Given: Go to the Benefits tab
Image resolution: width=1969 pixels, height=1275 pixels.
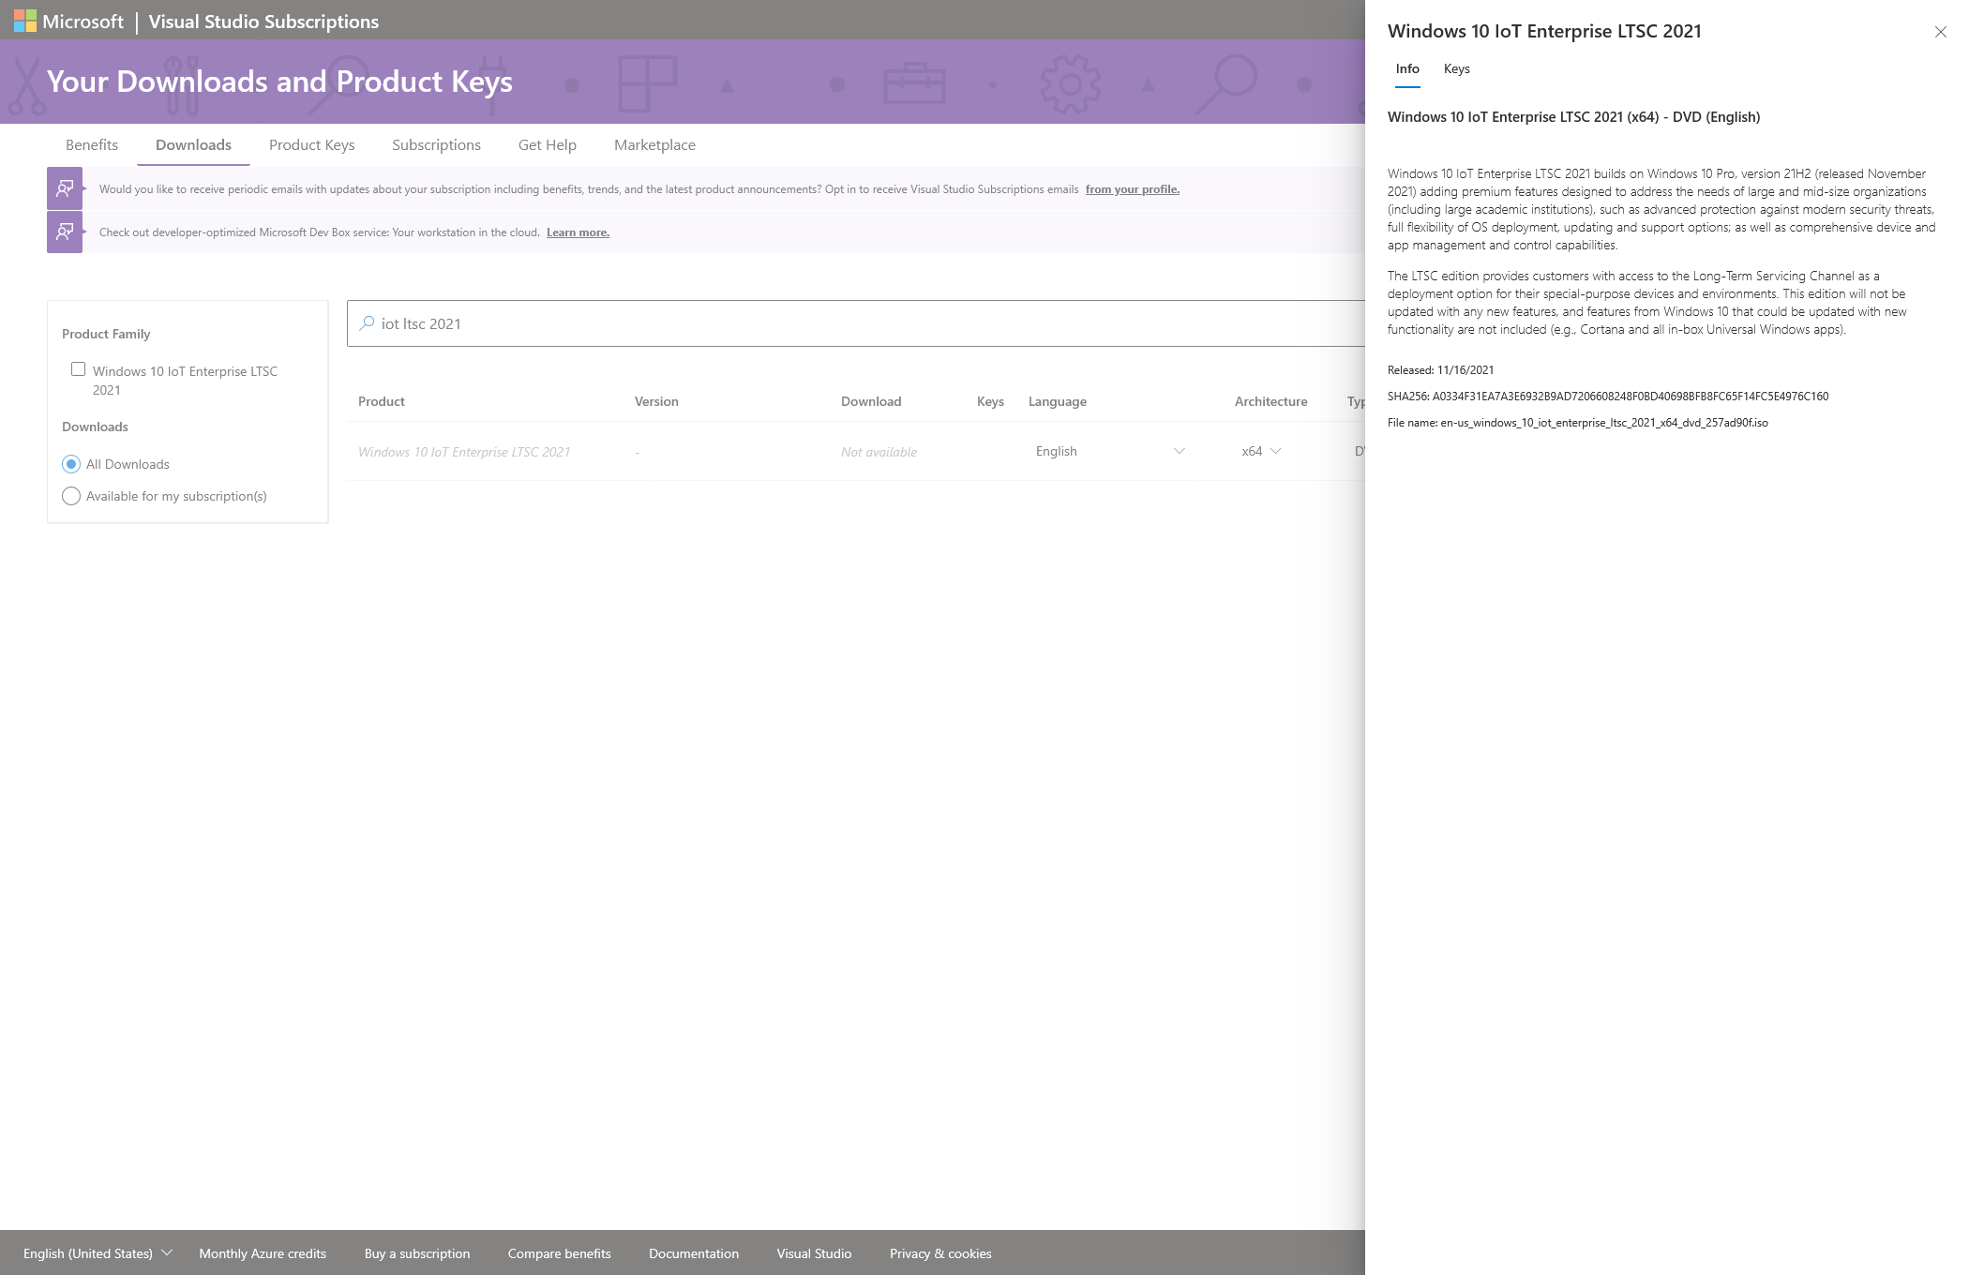Looking at the screenshot, I should [92, 144].
